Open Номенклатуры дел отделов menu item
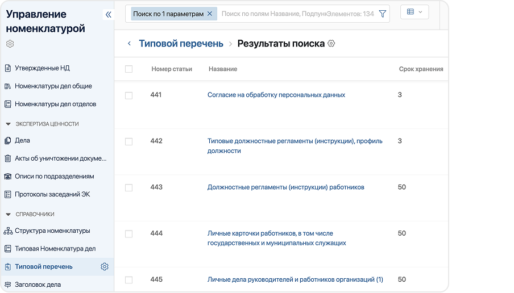 click(55, 104)
